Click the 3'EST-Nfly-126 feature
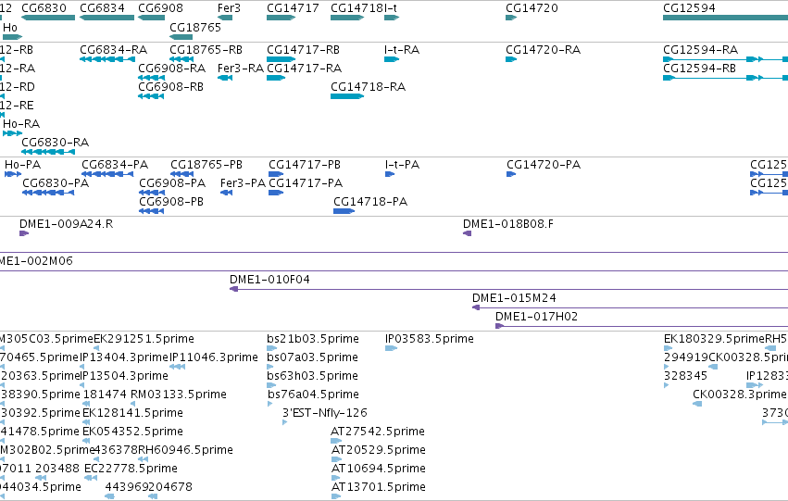 click(x=285, y=422)
